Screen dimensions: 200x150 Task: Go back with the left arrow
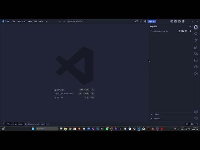[x=60, y=22]
